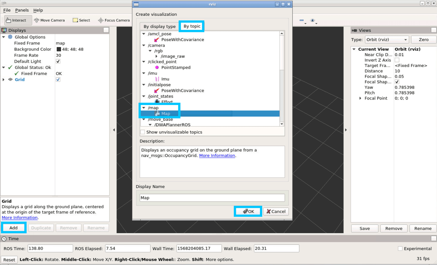
Task: Open the More Information link in Description
Action: tap(217, 156)
